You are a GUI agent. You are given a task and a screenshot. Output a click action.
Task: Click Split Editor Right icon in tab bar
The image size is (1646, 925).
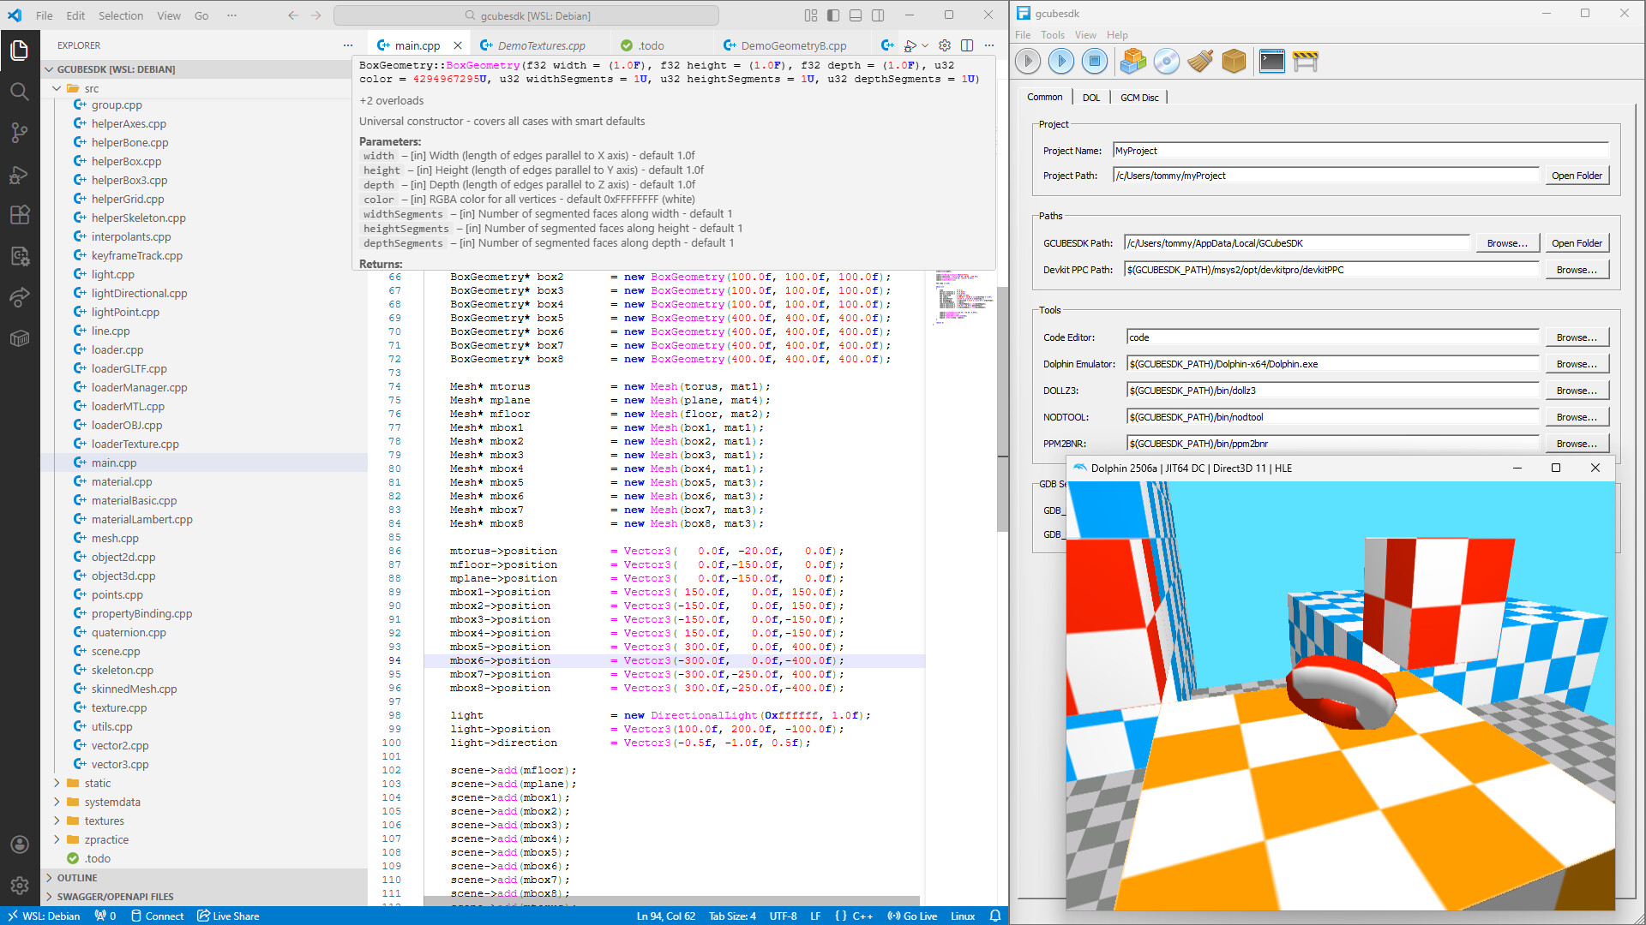967,45
